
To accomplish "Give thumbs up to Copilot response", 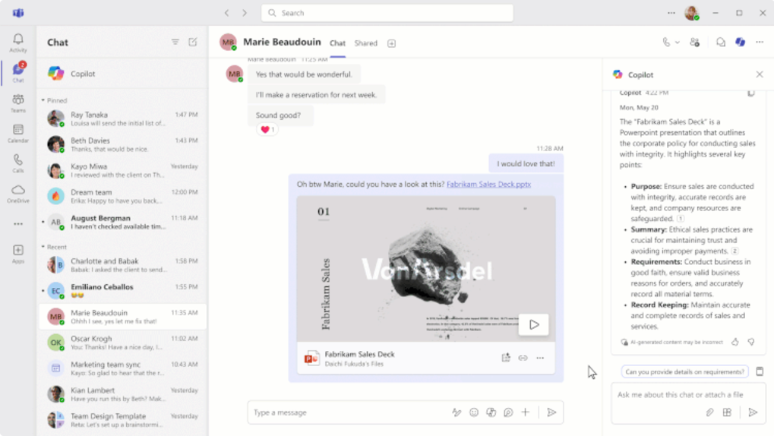I will click(735, 342).
